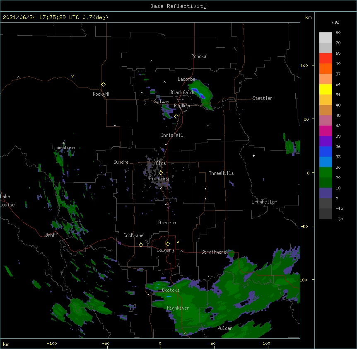Click the yellow v marker northwest of RockyMH
The image size is (357, 349).
pos(72,76)
